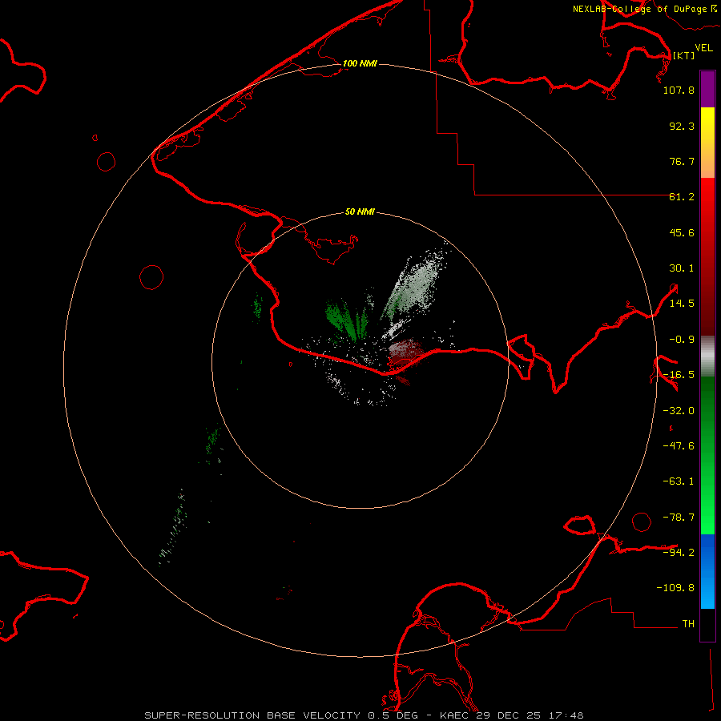Click the -47.6 legend value
Viewport: 721px width, 721px height.
point(679,446)
